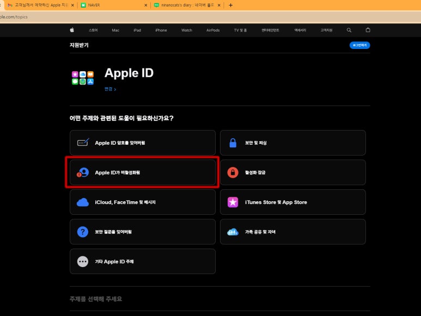Image resolution: width=421 pixels, height=316 pixels.
Task: Open the 보안 질문을 잊어버림 topic card
Action: (143, 232)
